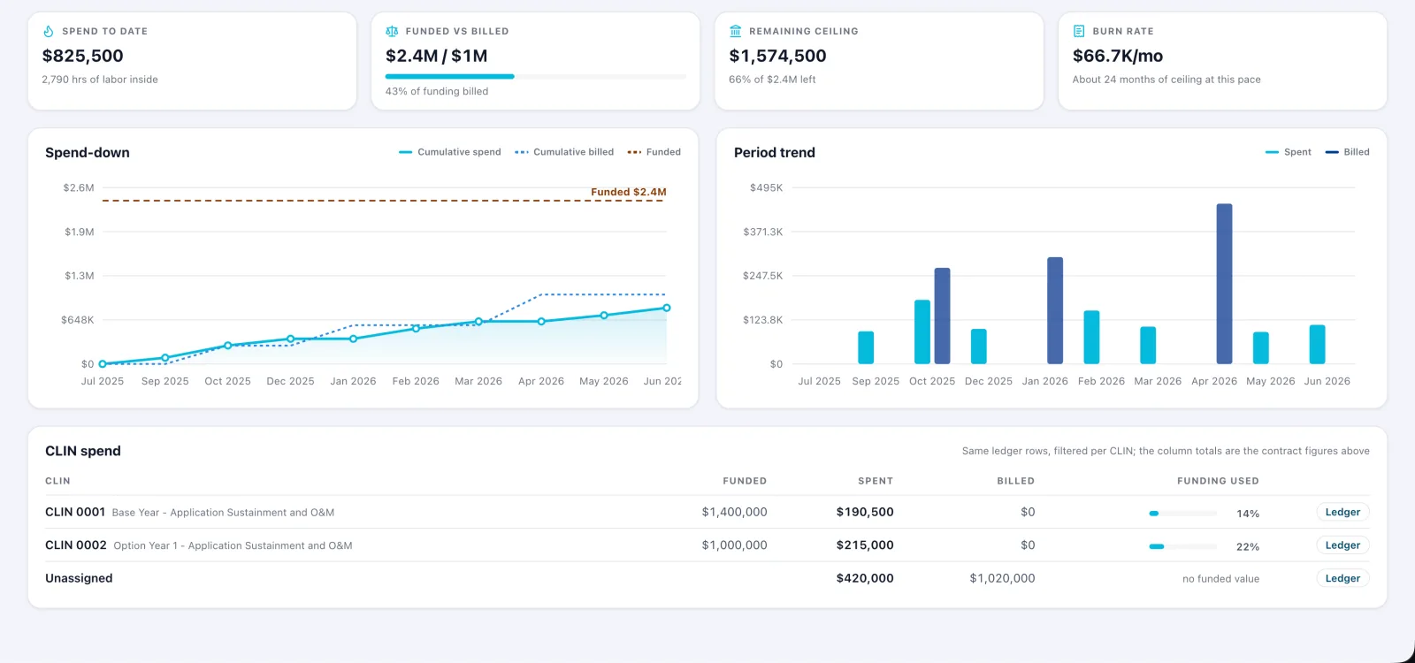Click the CLIN column header

(57, 481)
